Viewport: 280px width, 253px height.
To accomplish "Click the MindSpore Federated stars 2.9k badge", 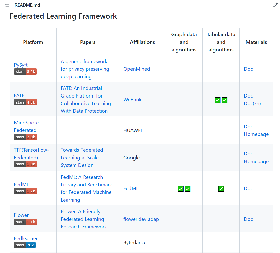I will click(x=25, y=137).
